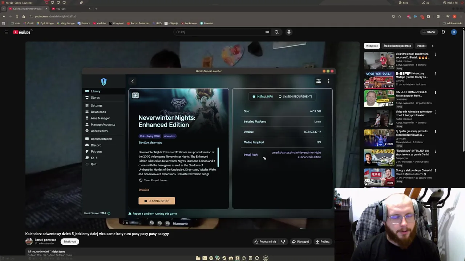Download video with Pobierz button

click(323, 241)
